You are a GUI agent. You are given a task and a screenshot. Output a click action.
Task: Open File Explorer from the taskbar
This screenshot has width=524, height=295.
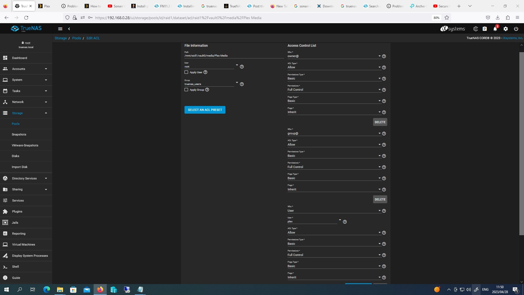[x=60, y=290]
